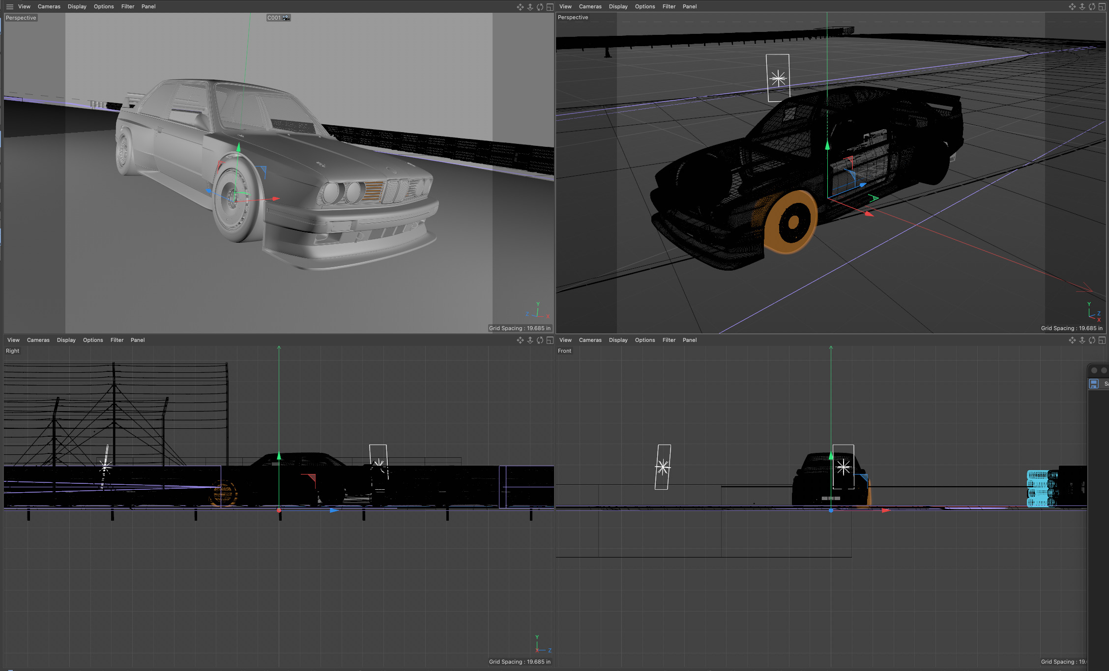Screen dimensions: 1109x671
Task: Open the Options menu in top-right viewport
Action: [x=644, y=7]
